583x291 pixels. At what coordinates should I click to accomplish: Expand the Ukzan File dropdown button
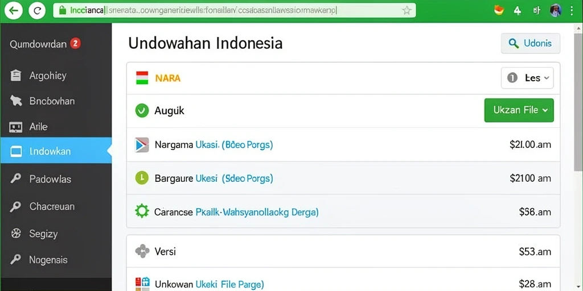519,110
